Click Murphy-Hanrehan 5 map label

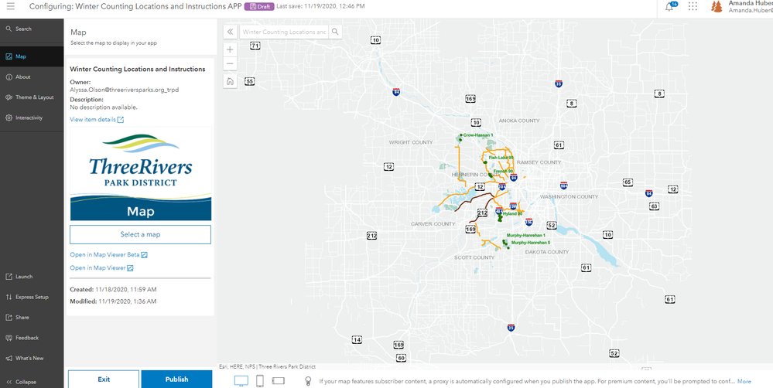click(531, 243)
